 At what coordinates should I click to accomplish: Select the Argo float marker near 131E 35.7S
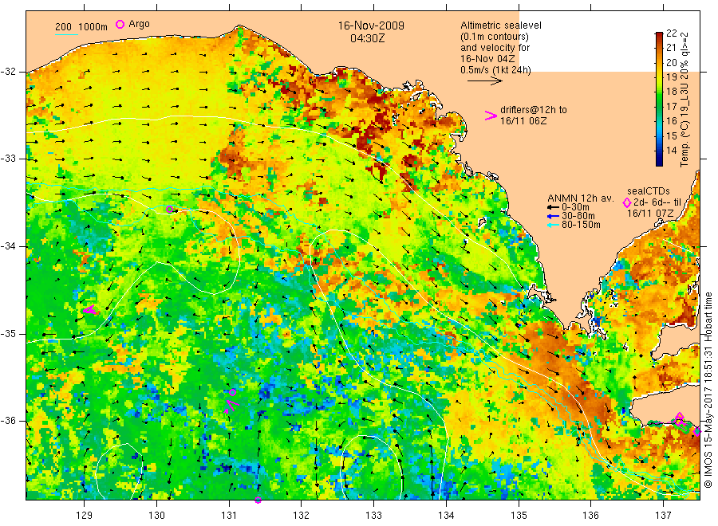coord(233,392)
